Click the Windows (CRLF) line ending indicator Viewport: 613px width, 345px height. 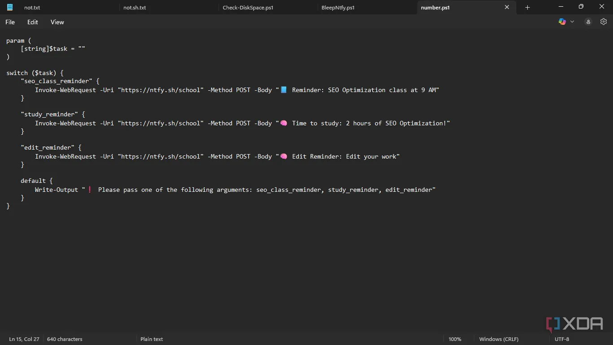click(499, 339)
